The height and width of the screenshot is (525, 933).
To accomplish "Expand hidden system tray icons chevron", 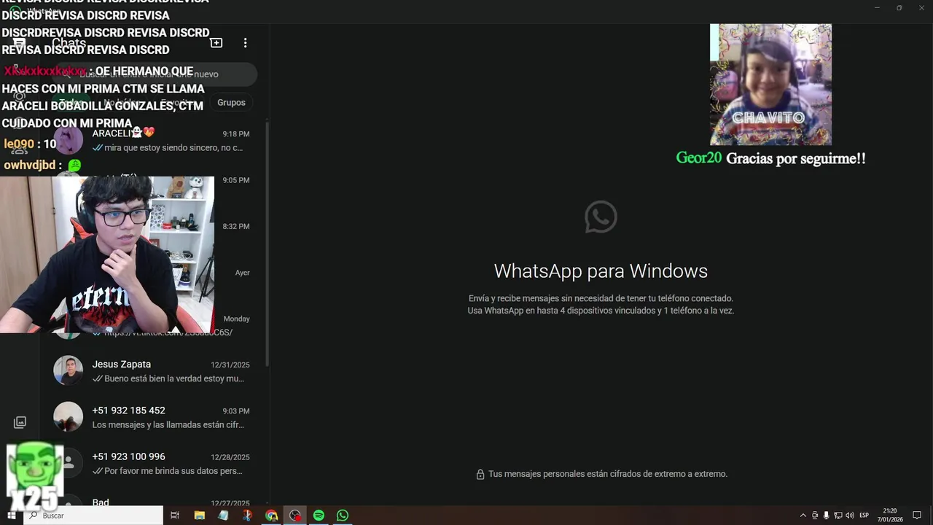I will point(803,516).
